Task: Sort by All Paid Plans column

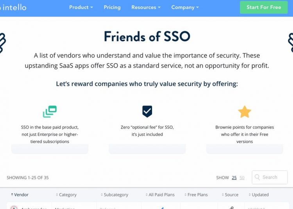Action: pyautogui.click(x=161, y=195)
